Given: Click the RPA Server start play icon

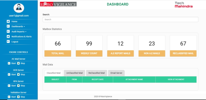Looking at the screenshot, I should 9,86.
